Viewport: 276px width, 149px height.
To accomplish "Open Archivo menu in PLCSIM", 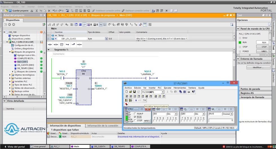I will 128,88.
